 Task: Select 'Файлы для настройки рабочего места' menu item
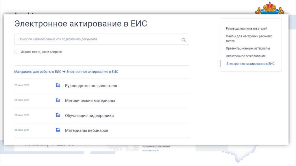click(249, 38)
